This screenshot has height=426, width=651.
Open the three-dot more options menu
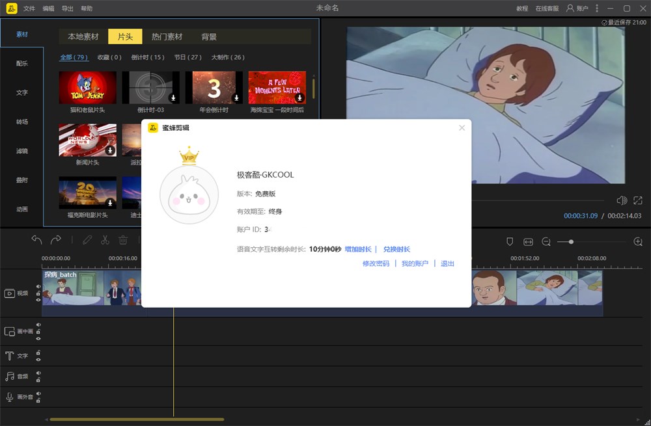click(597, 7)
